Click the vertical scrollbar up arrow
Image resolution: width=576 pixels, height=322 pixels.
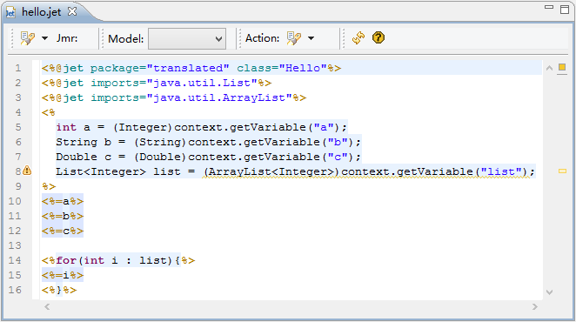[550, 68]
